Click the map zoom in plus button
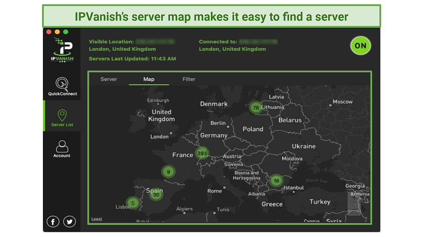 354,198
